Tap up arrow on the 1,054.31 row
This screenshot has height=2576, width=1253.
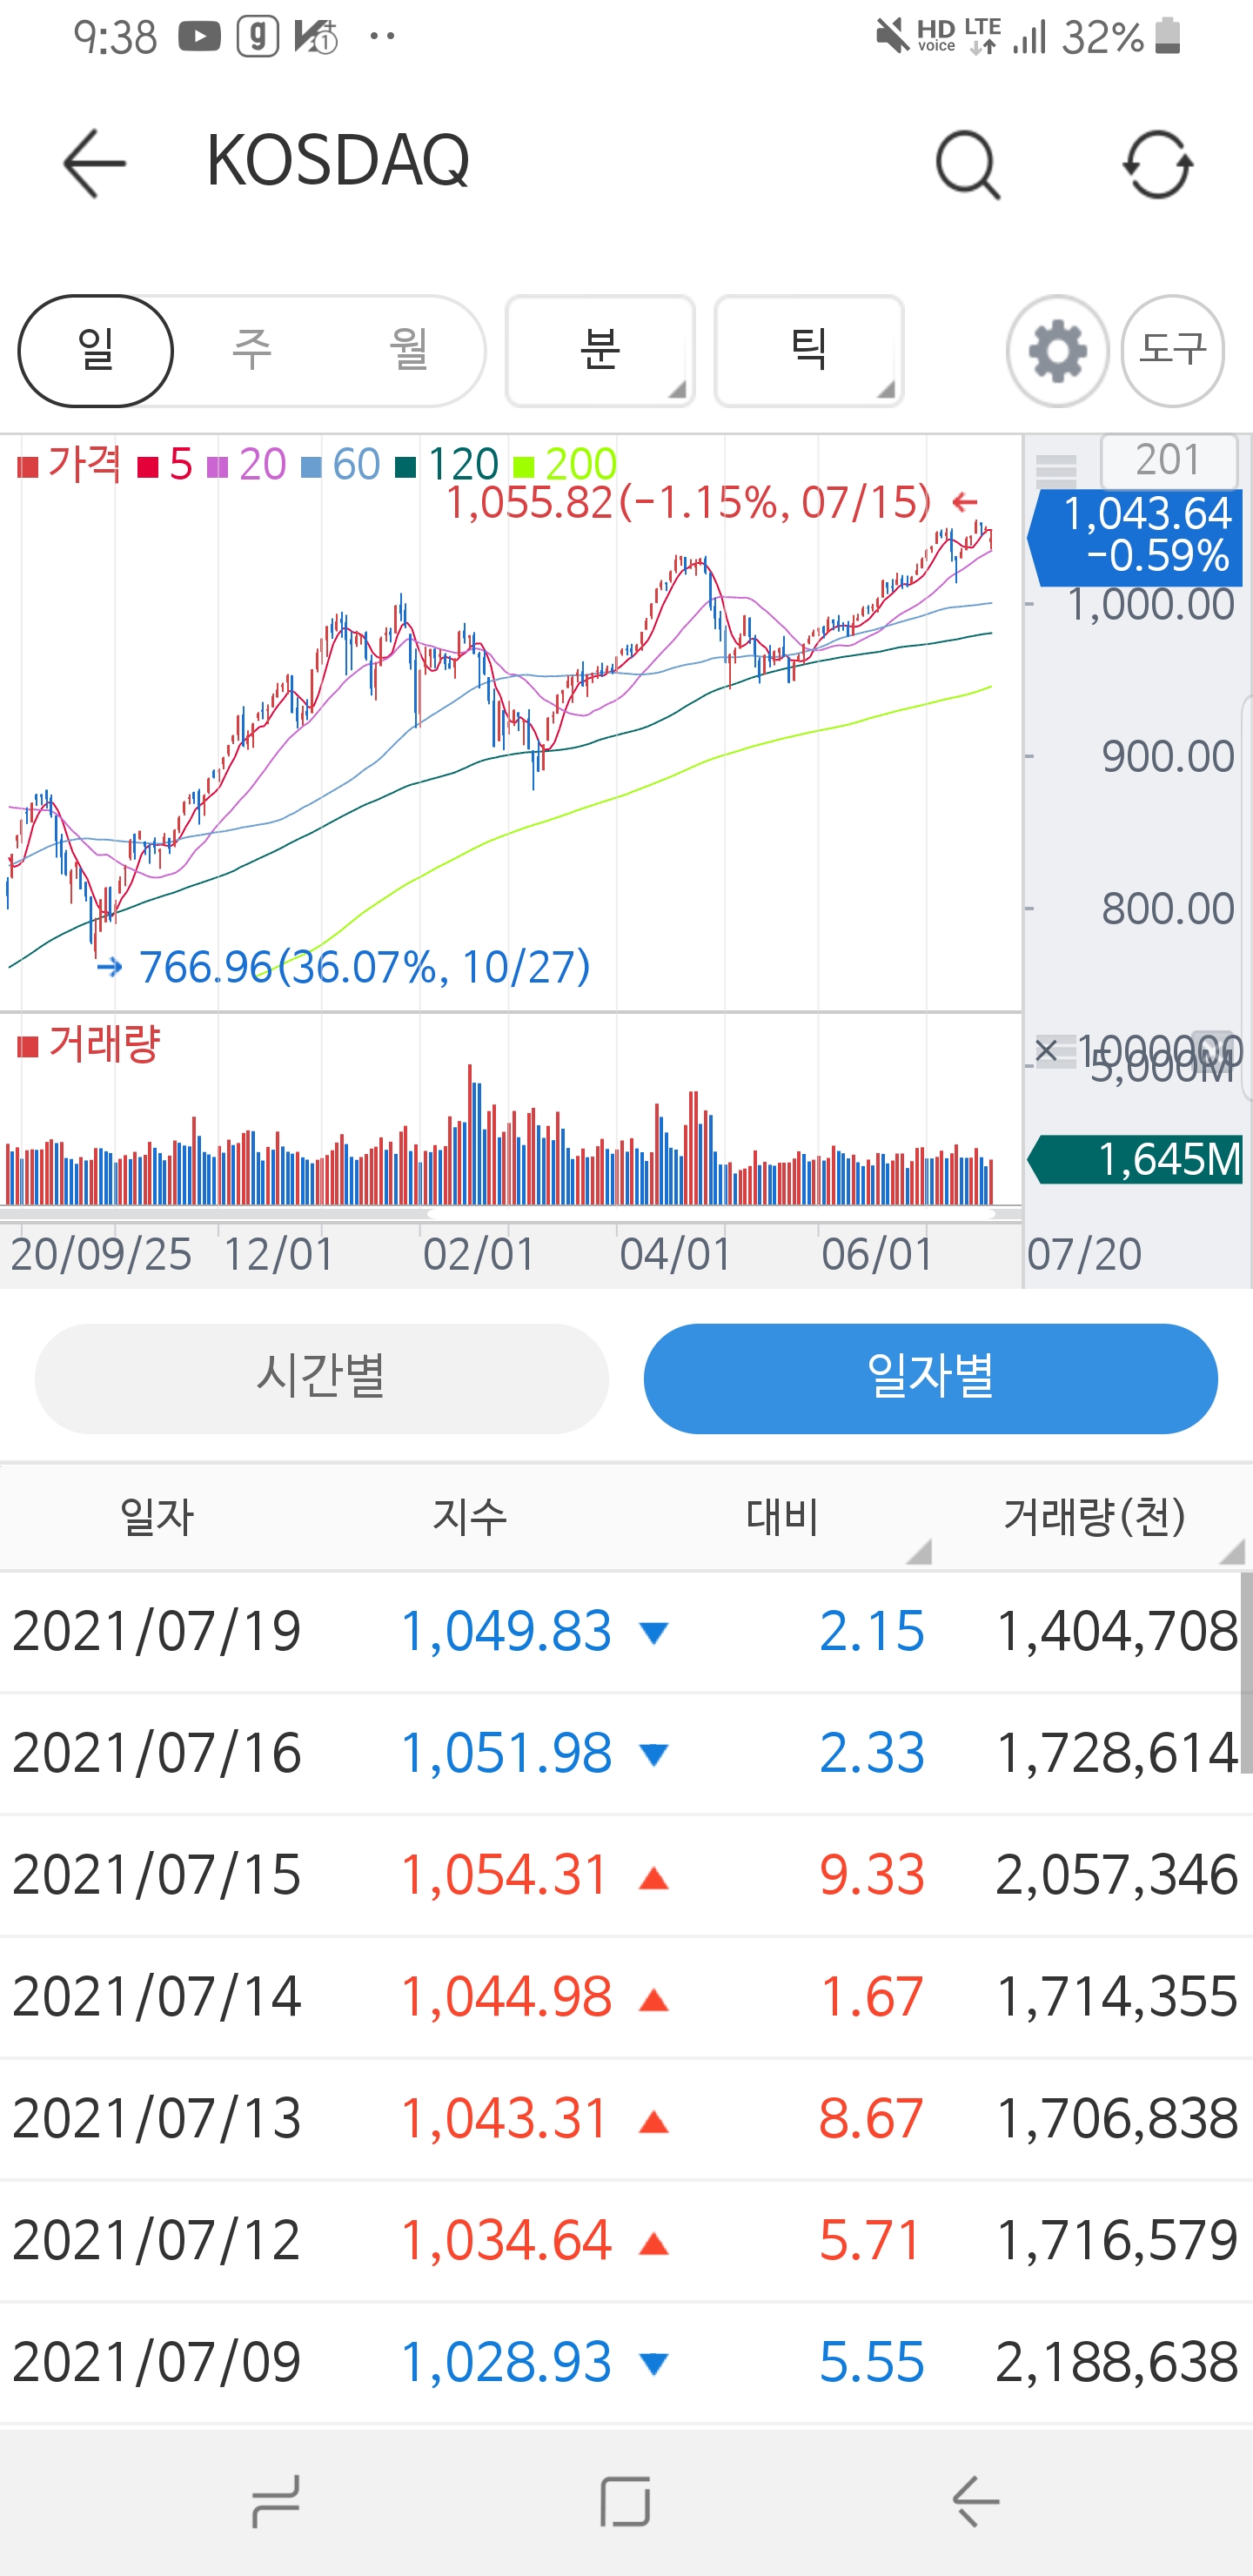coord(654,1879)
